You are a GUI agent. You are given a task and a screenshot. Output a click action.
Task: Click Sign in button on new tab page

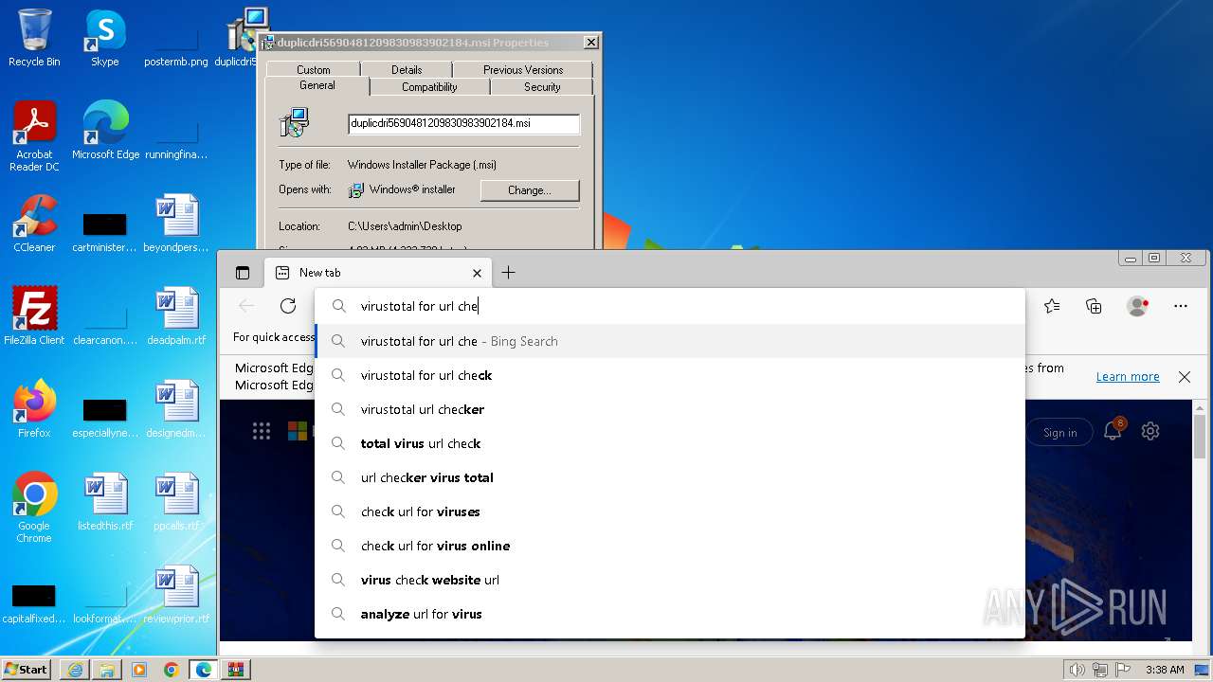pos(1059,433)
